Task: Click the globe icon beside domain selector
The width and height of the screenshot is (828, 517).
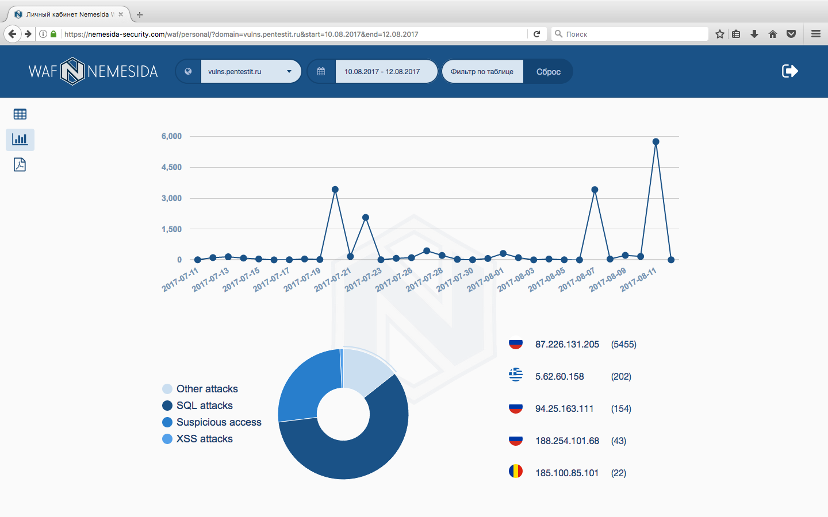Action: 188,72
